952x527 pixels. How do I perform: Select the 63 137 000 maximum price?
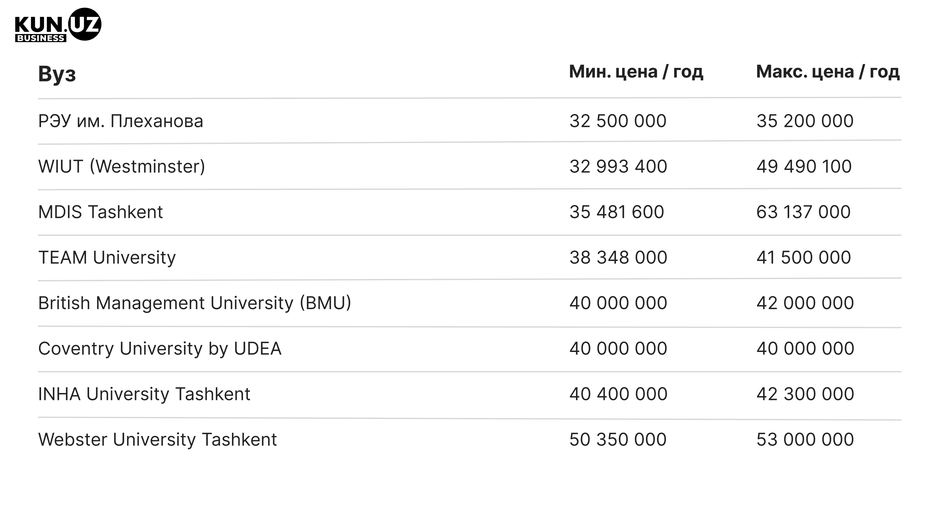tap(803, 212)
